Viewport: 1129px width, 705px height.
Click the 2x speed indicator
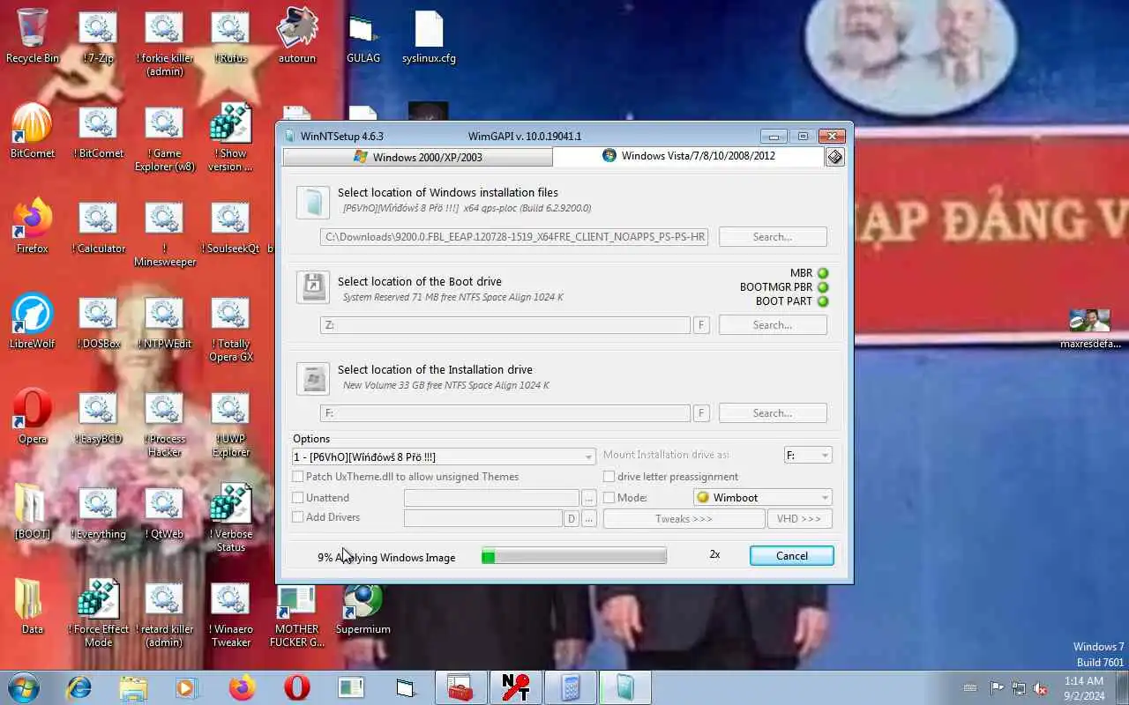pos(714,554)
